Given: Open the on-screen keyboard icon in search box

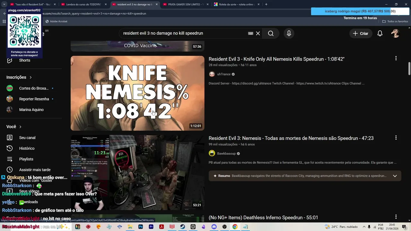Looking at the screenshot, I should (250, 33).
